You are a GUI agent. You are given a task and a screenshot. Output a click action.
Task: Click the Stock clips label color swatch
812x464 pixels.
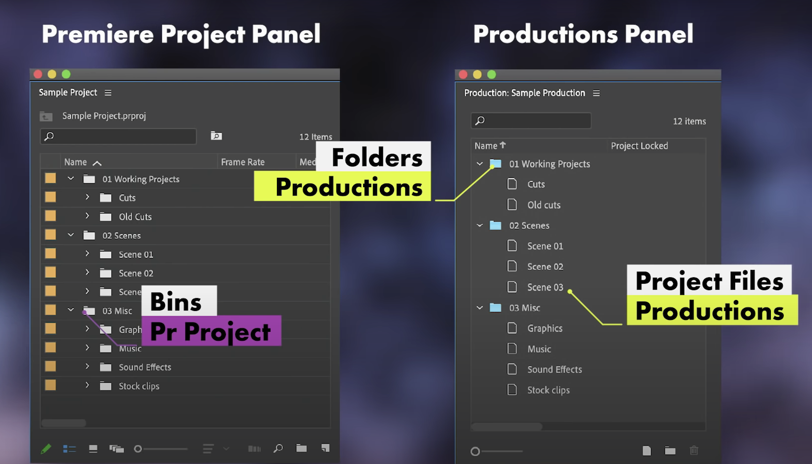(x=51, y=385)
